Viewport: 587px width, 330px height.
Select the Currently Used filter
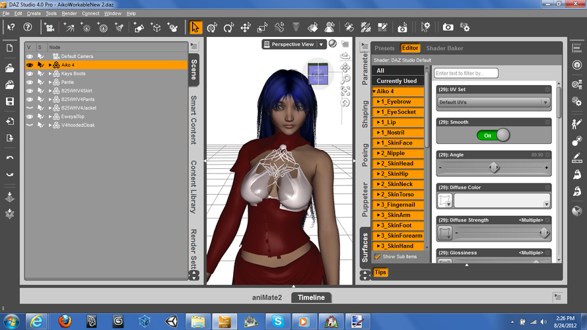coord(398,81)
